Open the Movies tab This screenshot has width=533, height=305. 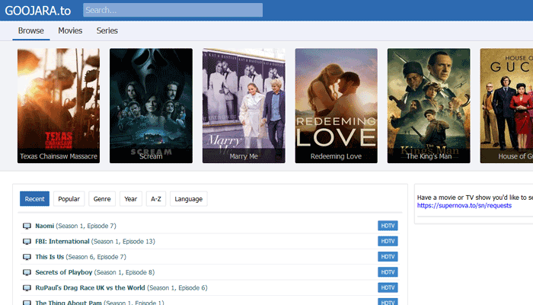[x=70, y=30]
